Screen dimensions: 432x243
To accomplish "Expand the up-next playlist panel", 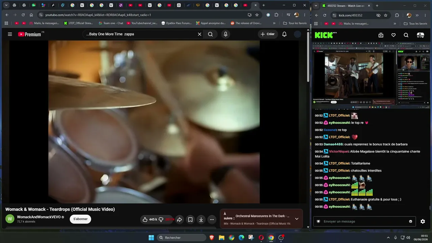I will (297, 219).
